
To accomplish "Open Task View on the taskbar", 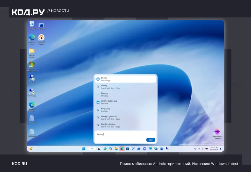I will [x=99, y=149].
